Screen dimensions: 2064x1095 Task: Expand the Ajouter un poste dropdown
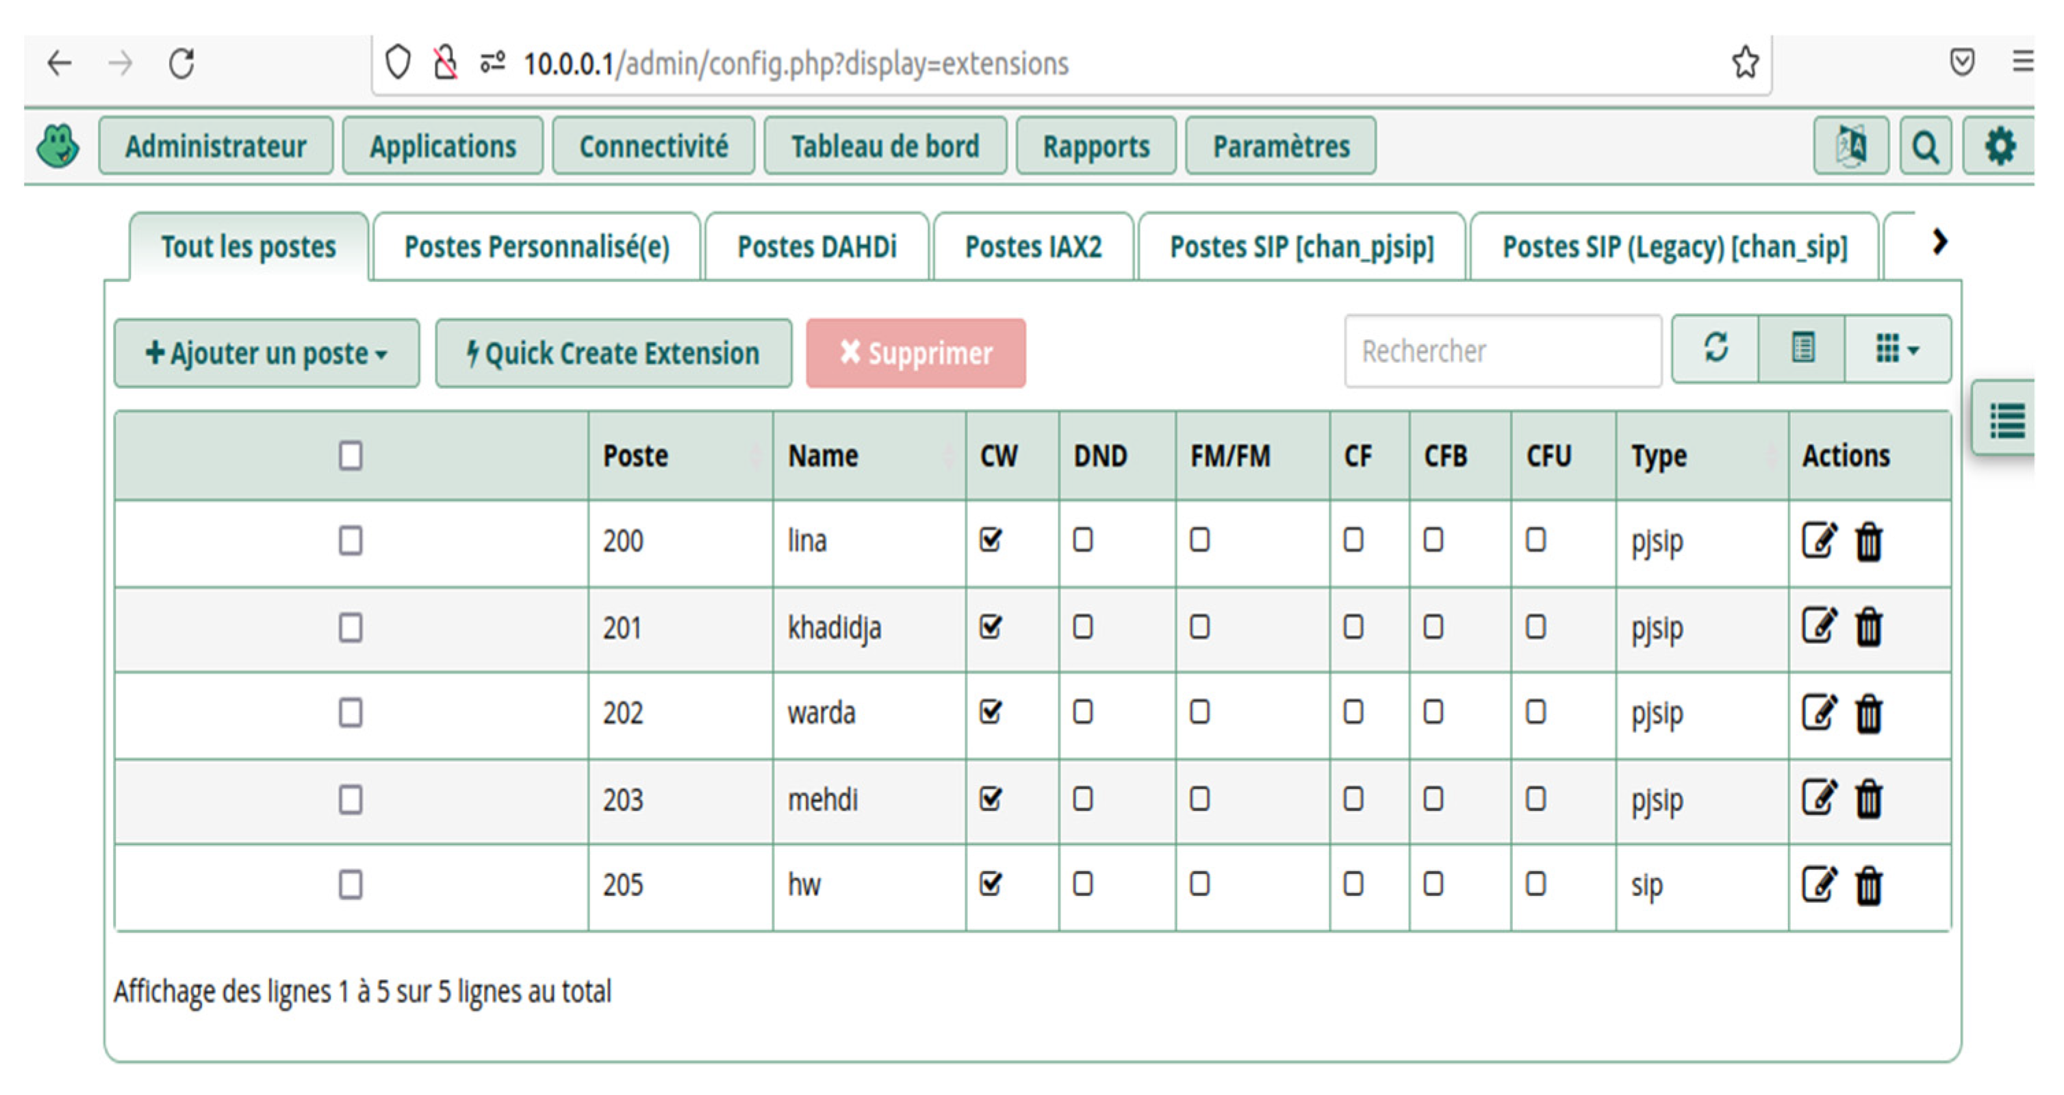(x=266, y=353)
